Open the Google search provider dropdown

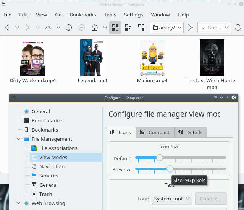(x=227, y=28)
